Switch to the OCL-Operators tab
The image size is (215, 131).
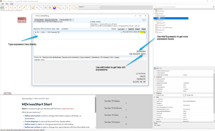pos(105,57)
